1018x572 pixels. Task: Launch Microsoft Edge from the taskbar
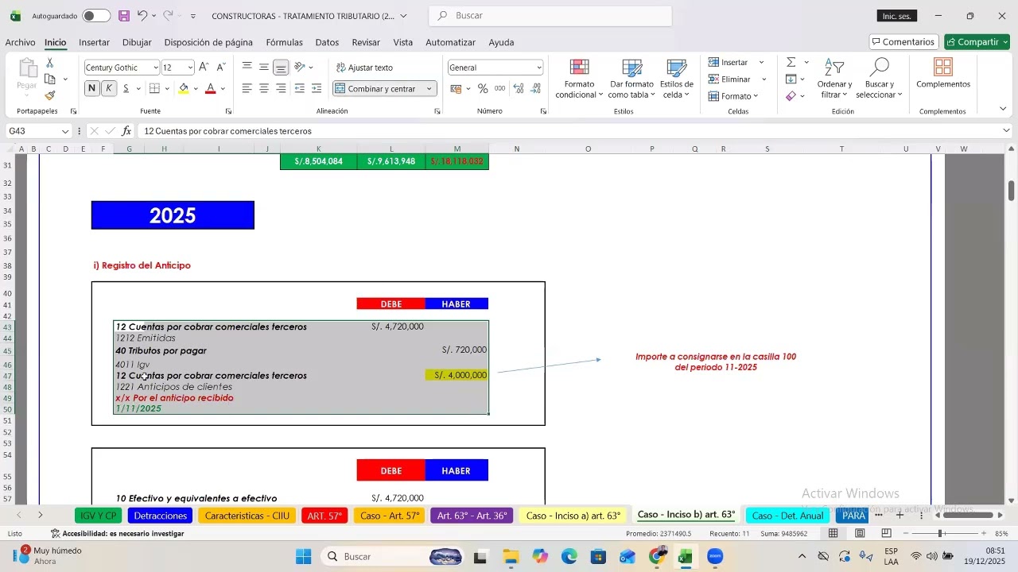click(569, 557)
